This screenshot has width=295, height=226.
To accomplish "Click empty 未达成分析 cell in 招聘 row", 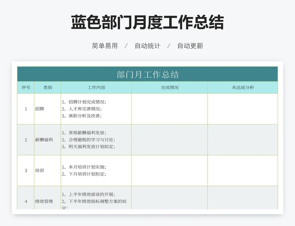I will point(243,109).
